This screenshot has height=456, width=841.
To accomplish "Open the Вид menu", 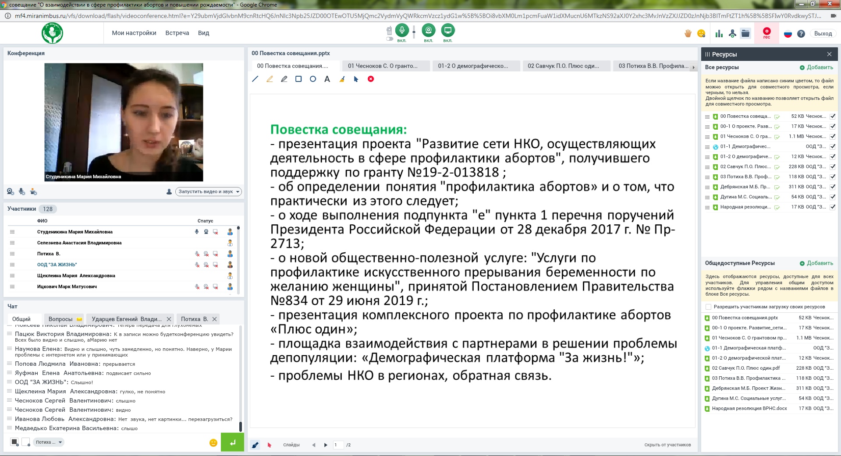I will click(x=203, y=33).
